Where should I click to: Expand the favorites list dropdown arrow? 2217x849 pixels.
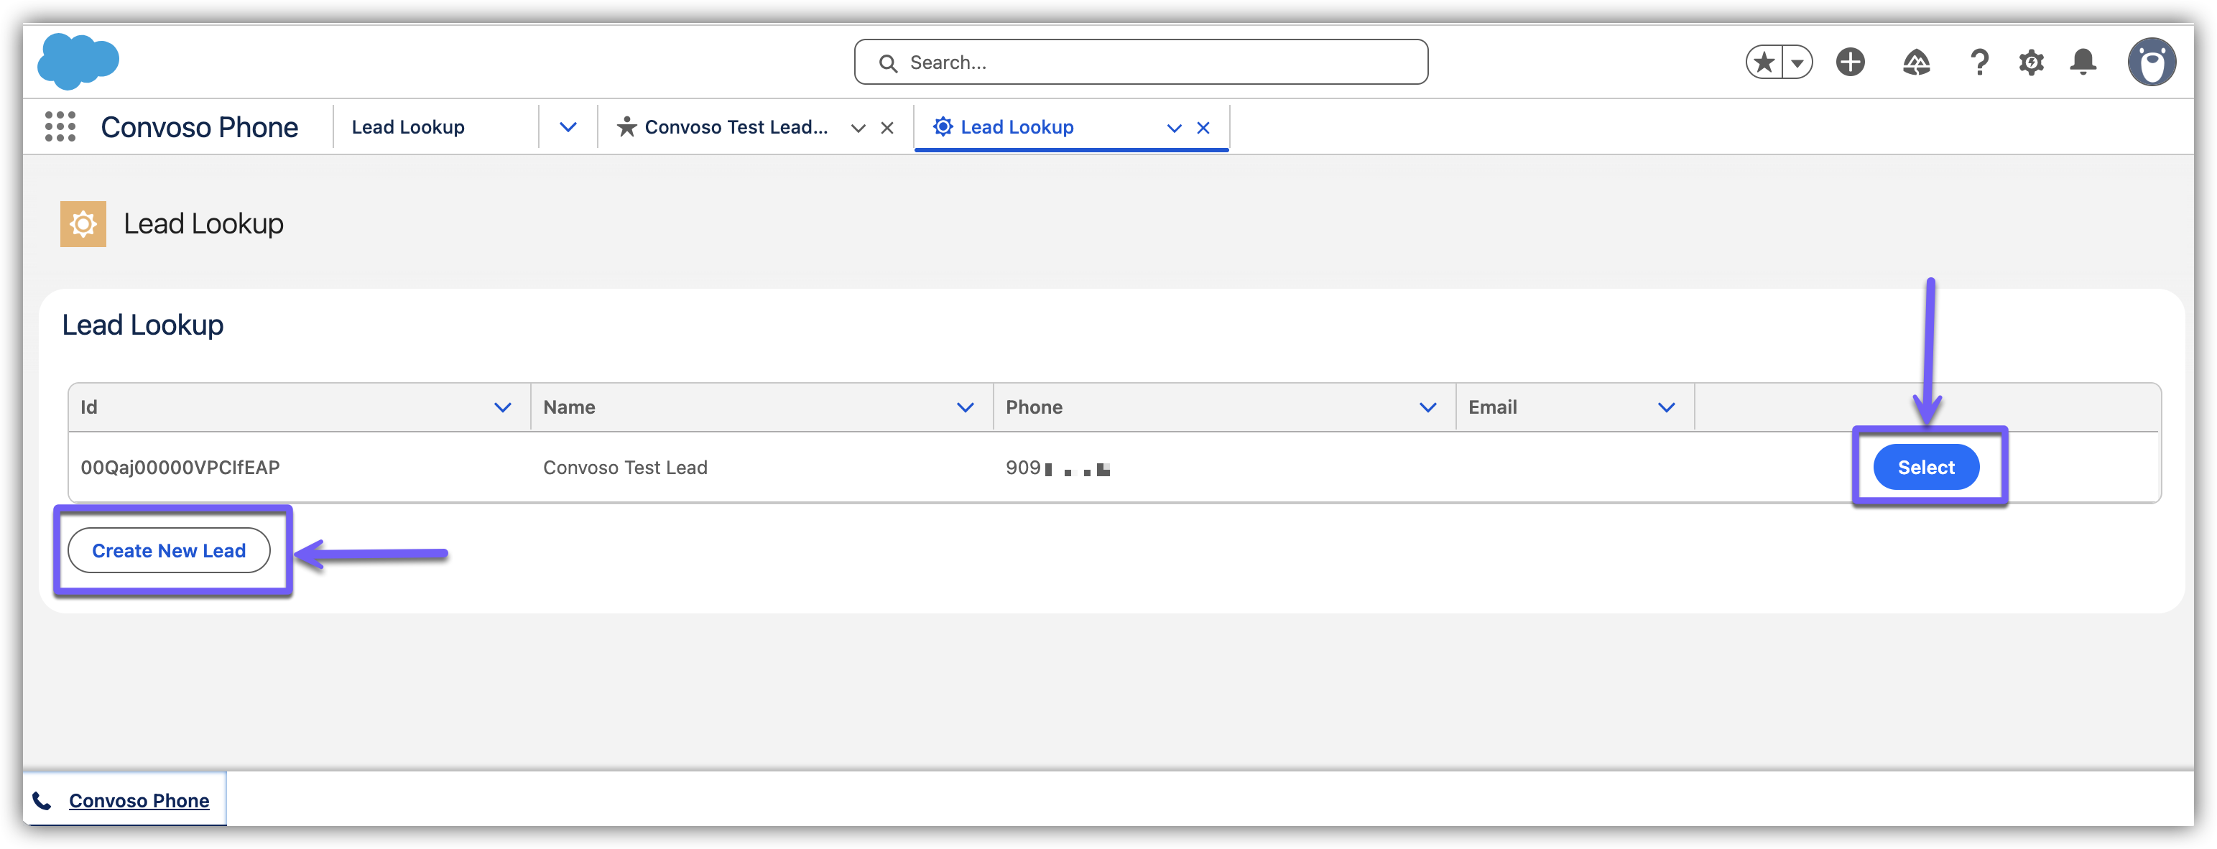[x=1797, y=62]
